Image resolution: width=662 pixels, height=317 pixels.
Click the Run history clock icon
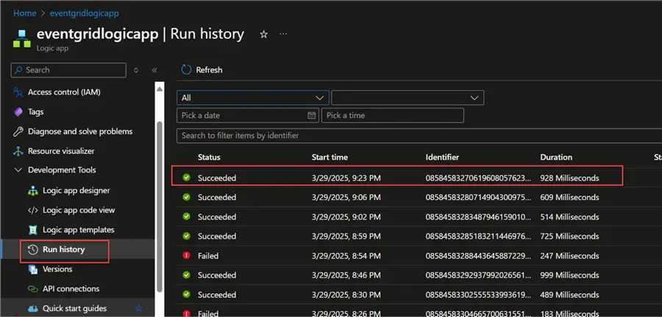click(x=33, y=249)
